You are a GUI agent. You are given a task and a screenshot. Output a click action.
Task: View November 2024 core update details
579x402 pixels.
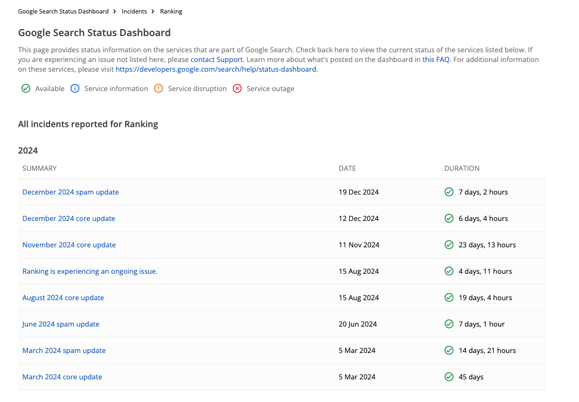tap(69, 245)
